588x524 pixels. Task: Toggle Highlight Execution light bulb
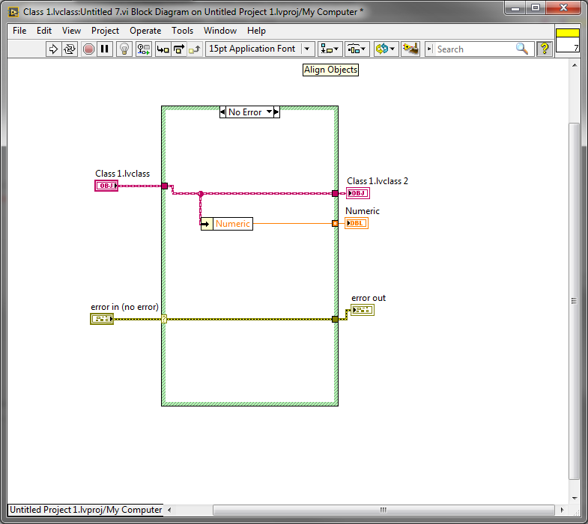124,49
